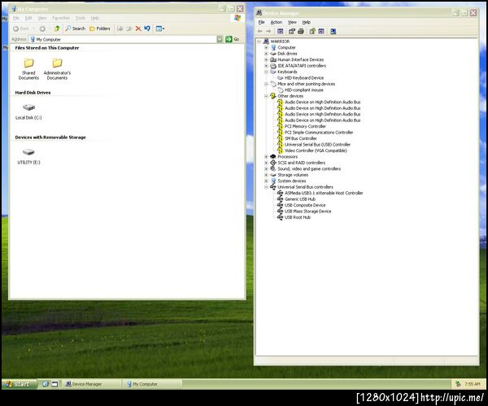
Task: Expand the SCSI and RAID controllers node
Action: click(x=266, y=163)
